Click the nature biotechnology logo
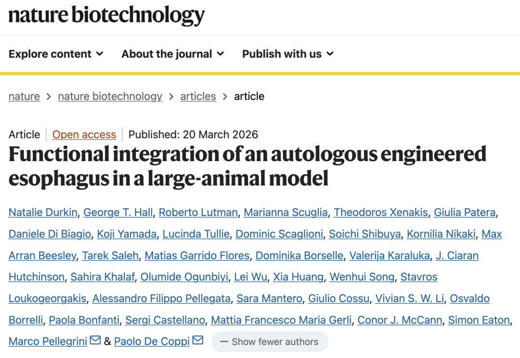The height and width of the screenshot is (358, 520). tap(106, 15)
